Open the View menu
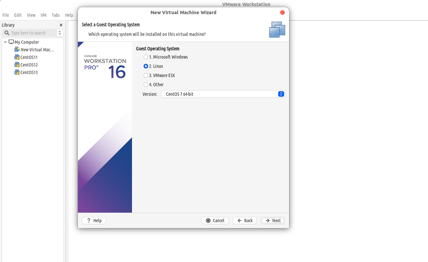The height and width of the screenshot is (262, 428). tap(31, 15)
